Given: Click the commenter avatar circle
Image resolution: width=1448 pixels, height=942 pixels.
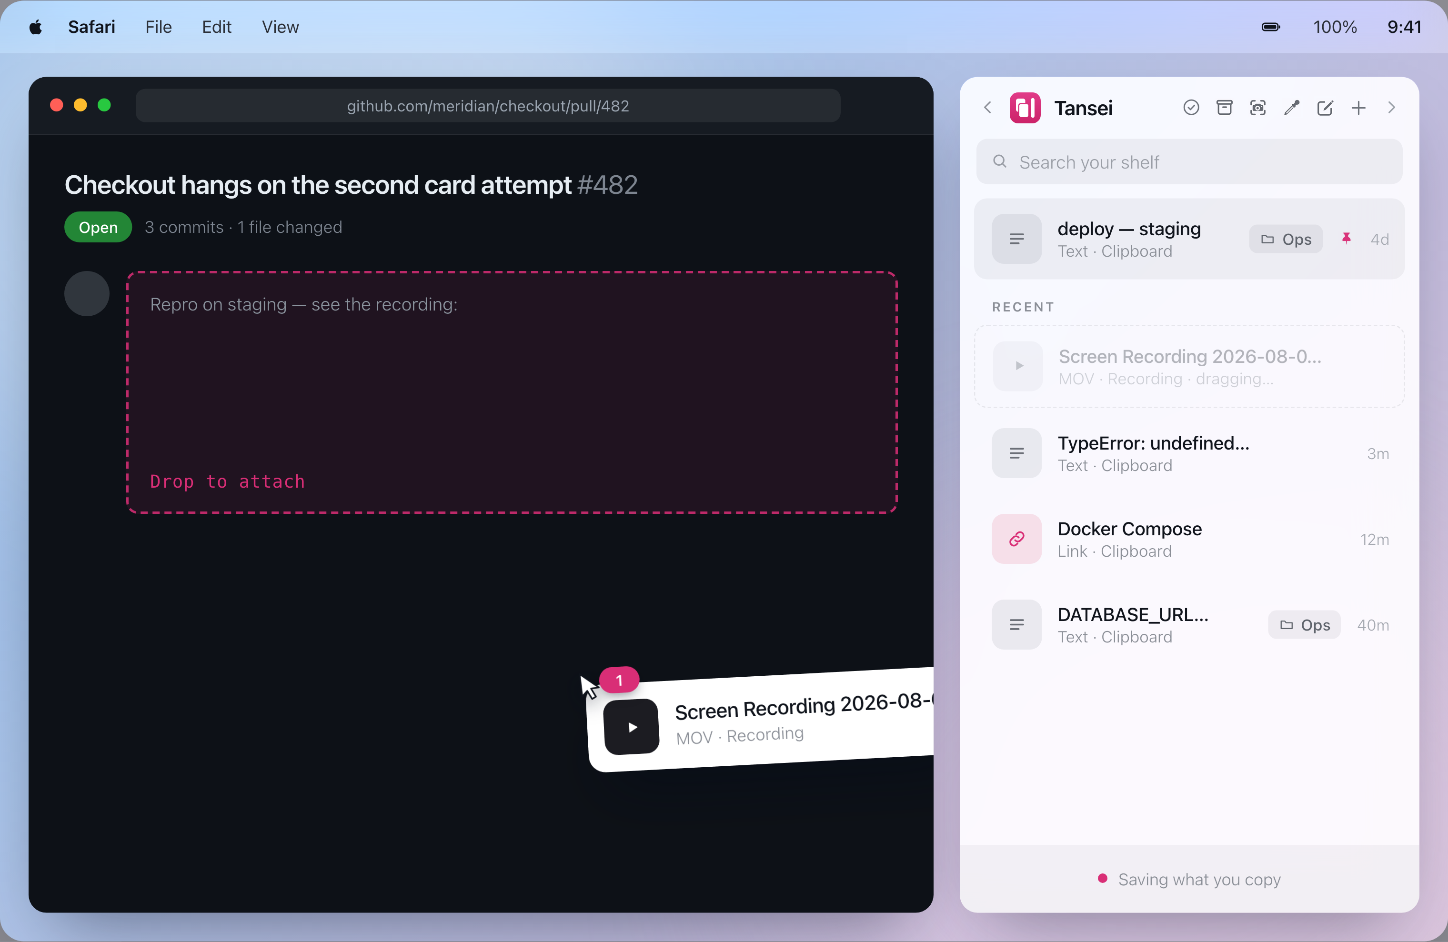Looking at the screenshot, I should 87,293.
